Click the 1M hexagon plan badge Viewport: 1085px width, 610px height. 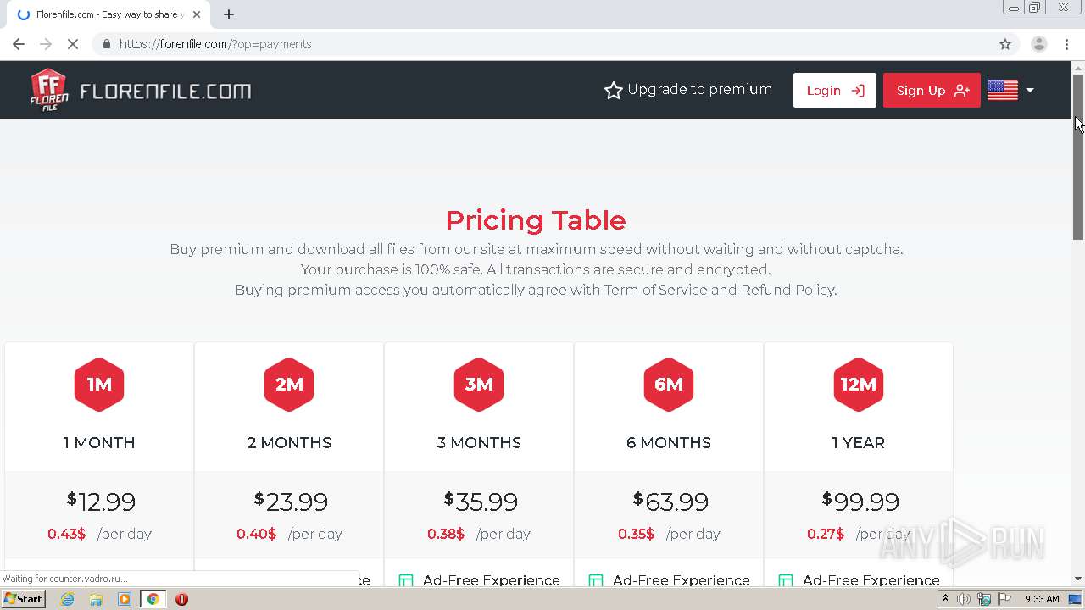tap(99, 385)
